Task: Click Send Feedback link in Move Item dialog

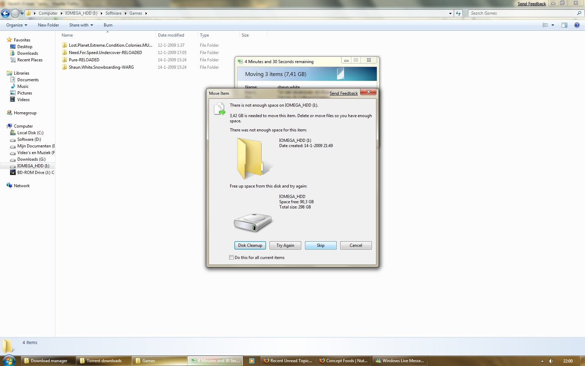Action: pos(344,93)
